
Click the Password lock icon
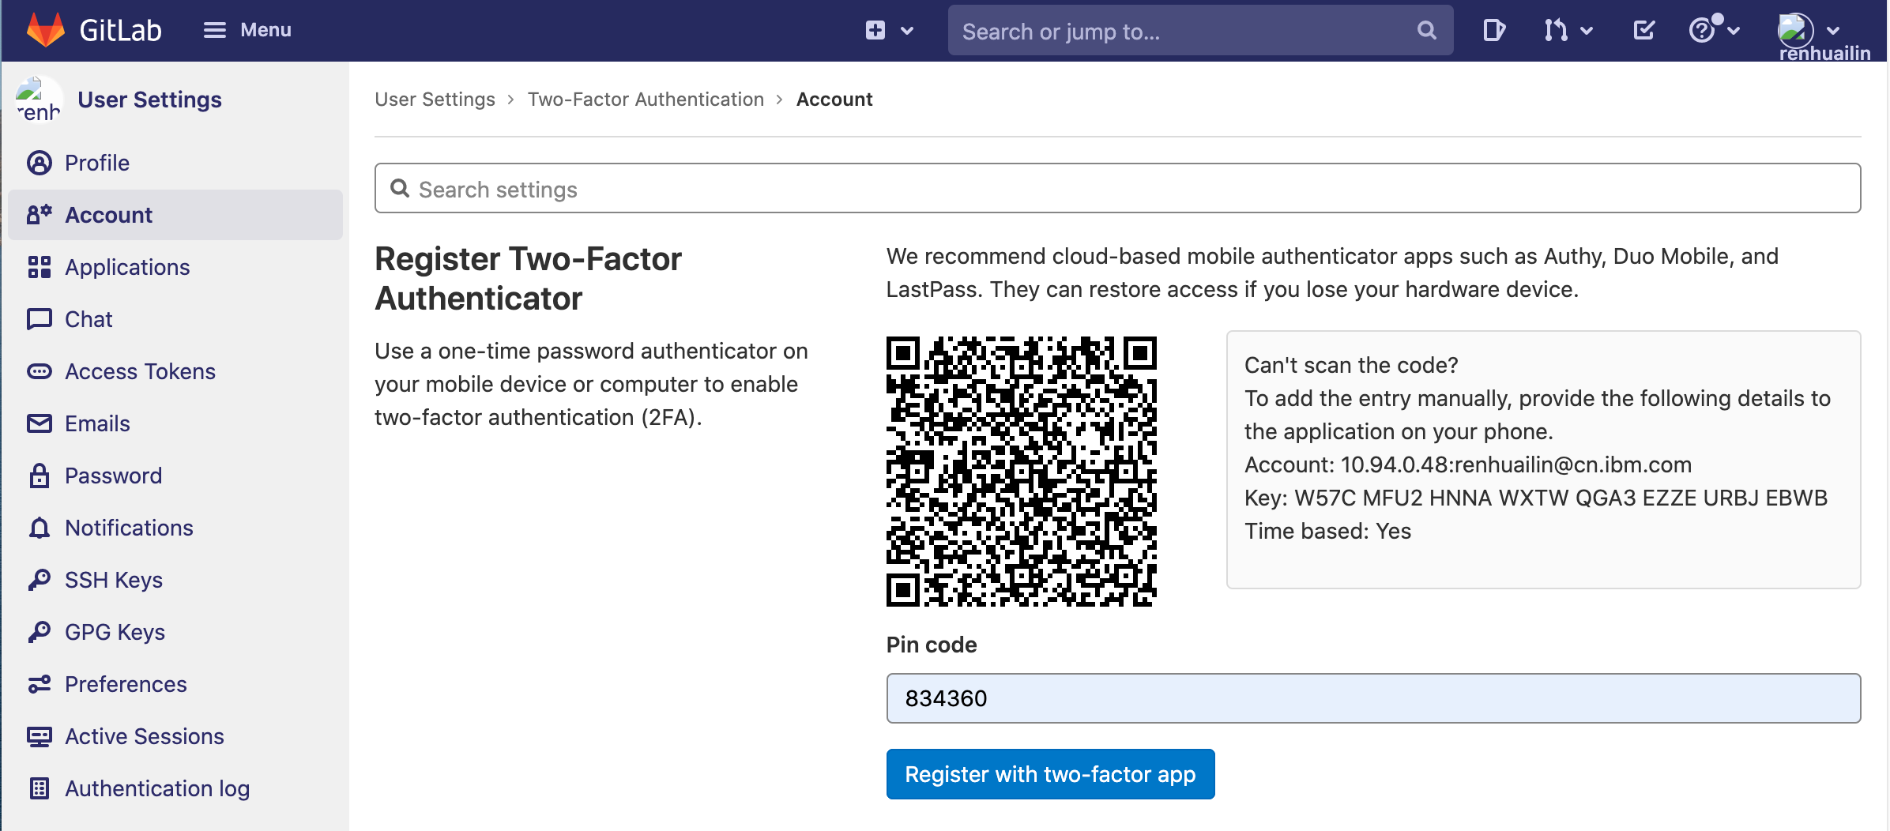click(x=40, y=476)
